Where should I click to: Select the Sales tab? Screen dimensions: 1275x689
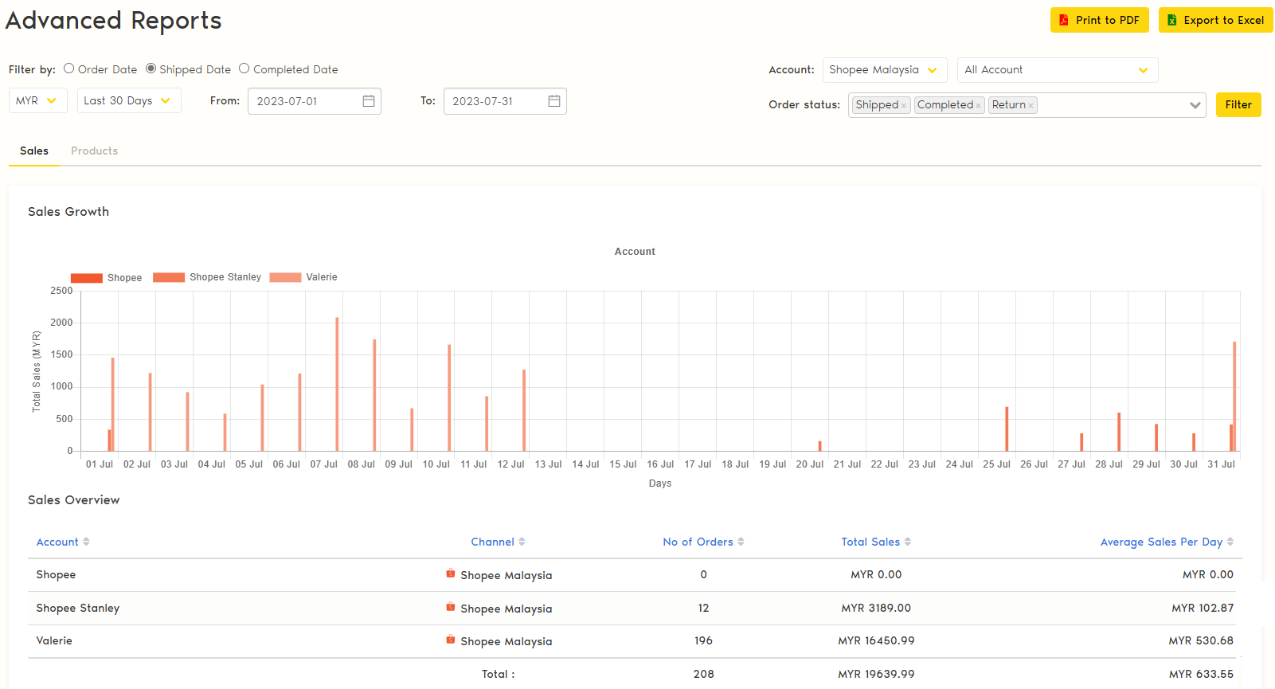click(x=34, y=151)
